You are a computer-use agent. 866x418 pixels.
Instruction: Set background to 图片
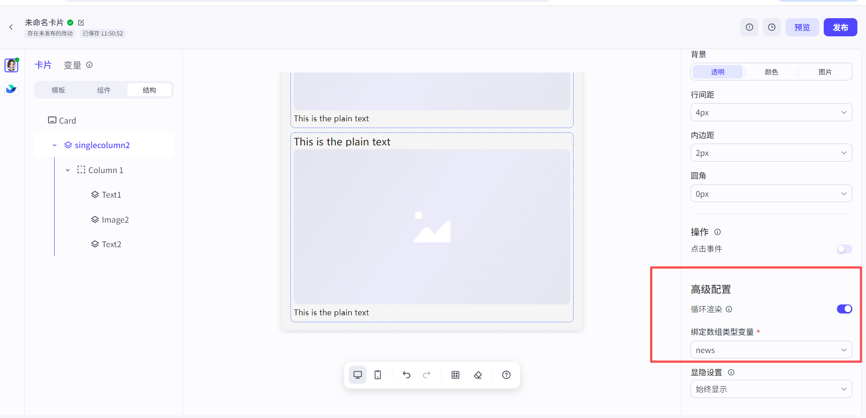pos(825,72)
